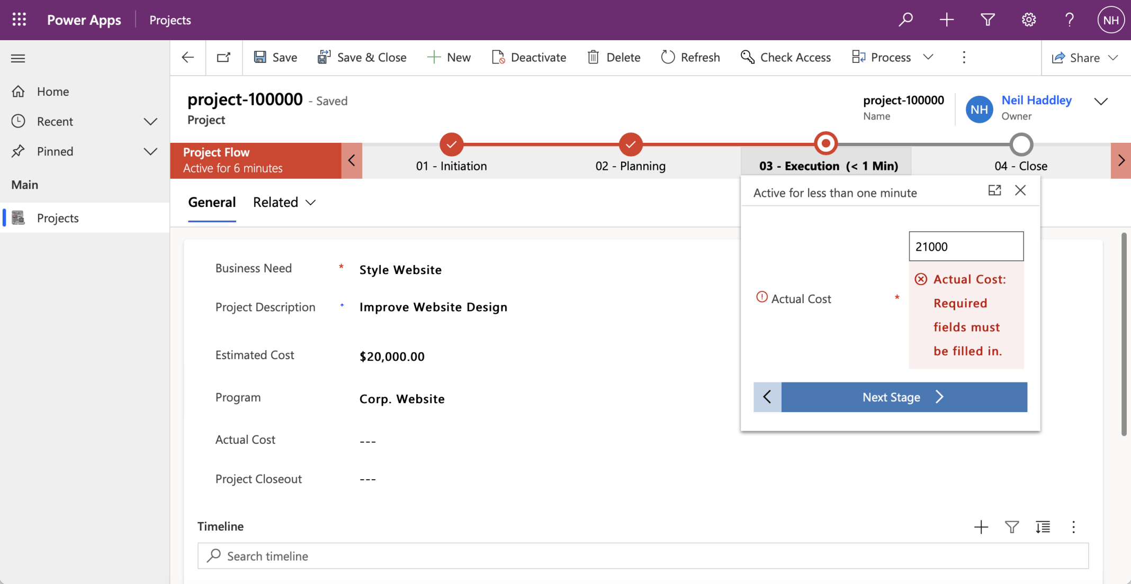Open record in new window icon

point(224,57)
